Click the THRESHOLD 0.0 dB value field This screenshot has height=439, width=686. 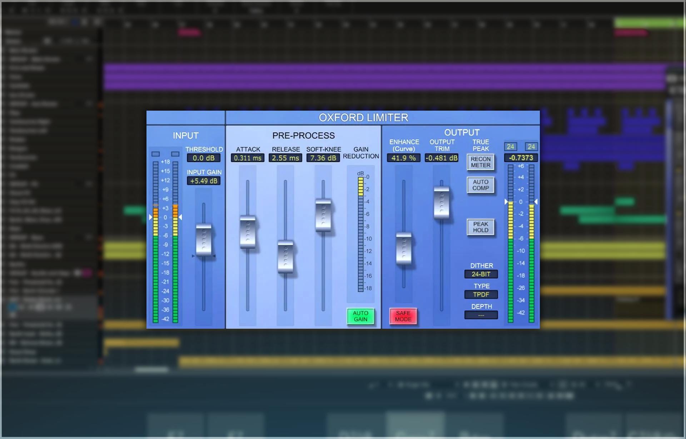tap(204, 158)
